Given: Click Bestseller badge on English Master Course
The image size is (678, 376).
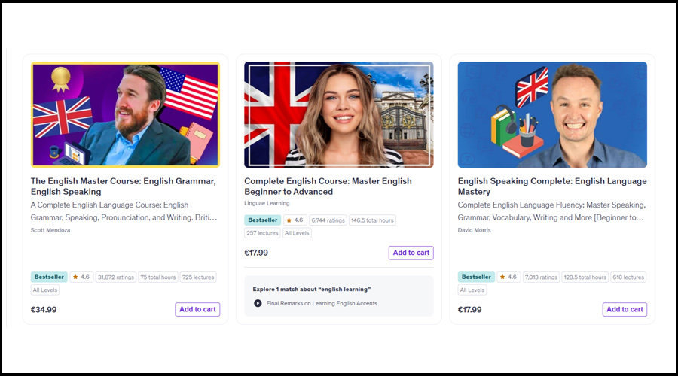Looking at the screenshot, I should point(49,277).
